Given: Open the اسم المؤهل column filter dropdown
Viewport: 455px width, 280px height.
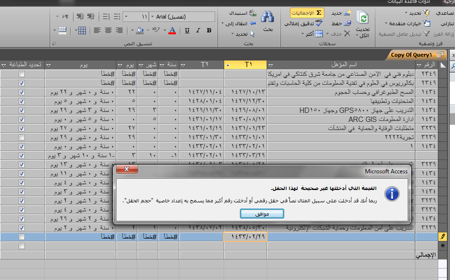Looking at the screenshot, I should (270, 65).
